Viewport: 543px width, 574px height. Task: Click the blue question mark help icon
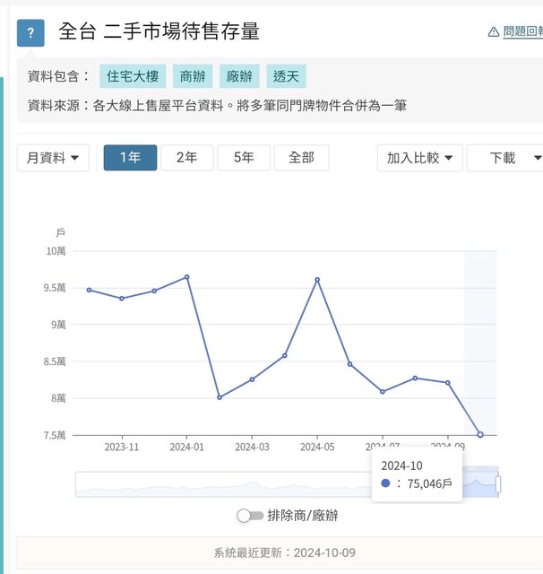pos(30,33)
